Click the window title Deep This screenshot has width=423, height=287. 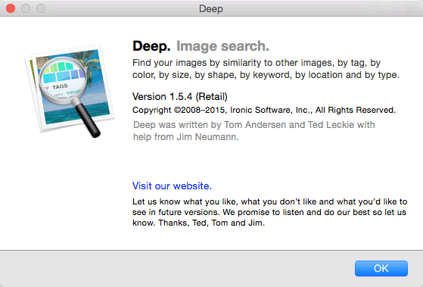(x=211, y=8)
